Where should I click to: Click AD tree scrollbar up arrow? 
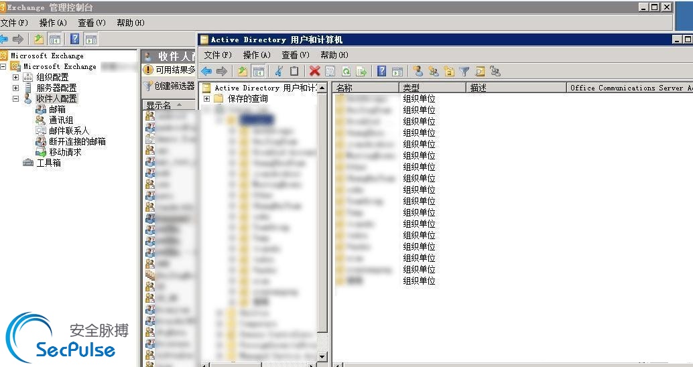pyautogui.click(x=322, y=88)
